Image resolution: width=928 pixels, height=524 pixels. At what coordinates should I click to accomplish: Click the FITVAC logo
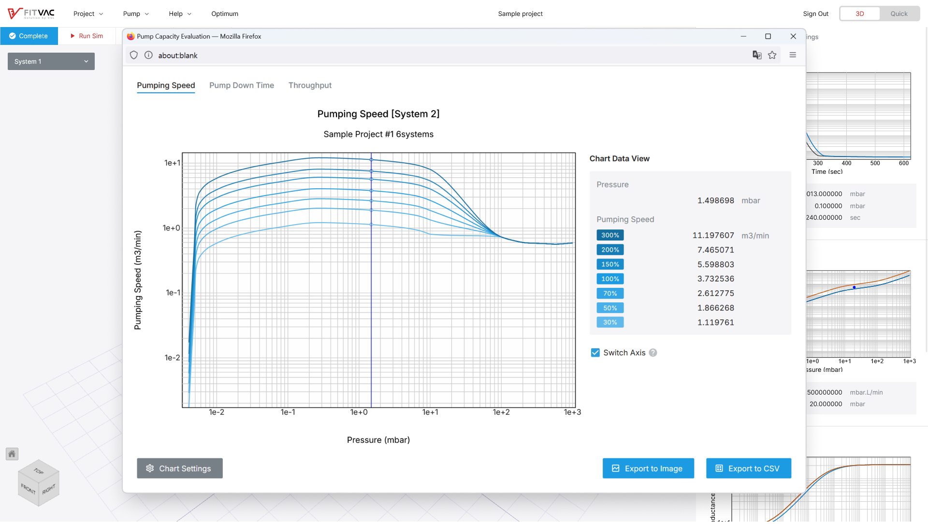(x=31, y=14)
